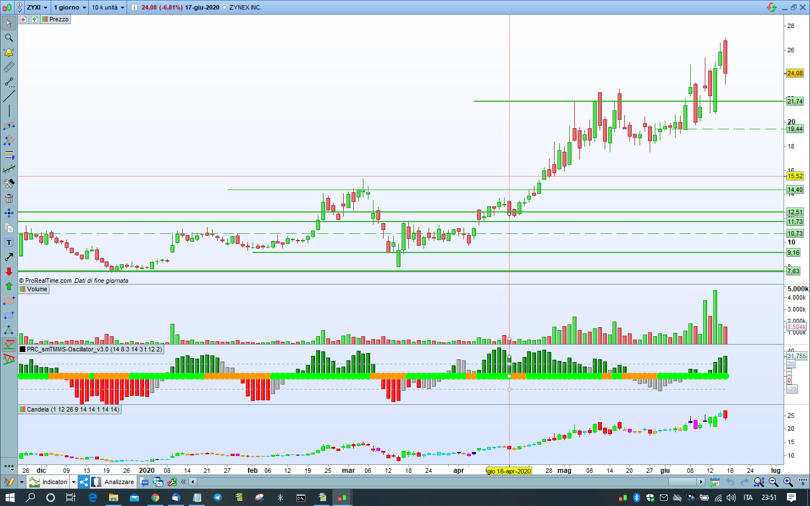Open the alert bell tool
810x506 pixels.
(8, 52)
